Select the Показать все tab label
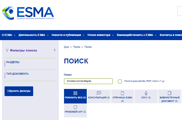Viewport: 182px width, 120px height. tap(75, 98)
